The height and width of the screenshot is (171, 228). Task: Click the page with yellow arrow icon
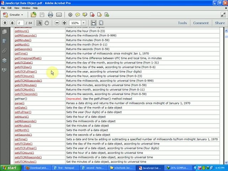point(99,15)
